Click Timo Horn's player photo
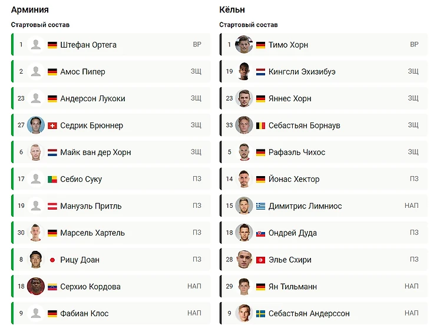 click(x=244, y=44)
